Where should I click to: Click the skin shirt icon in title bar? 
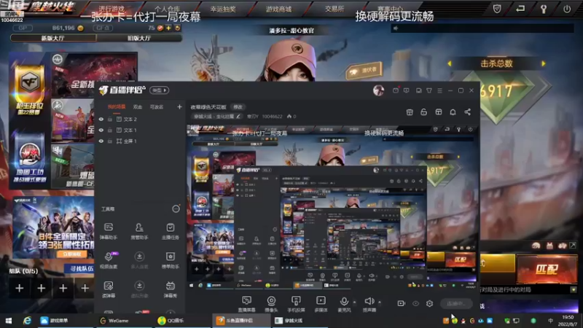(429, 90)
